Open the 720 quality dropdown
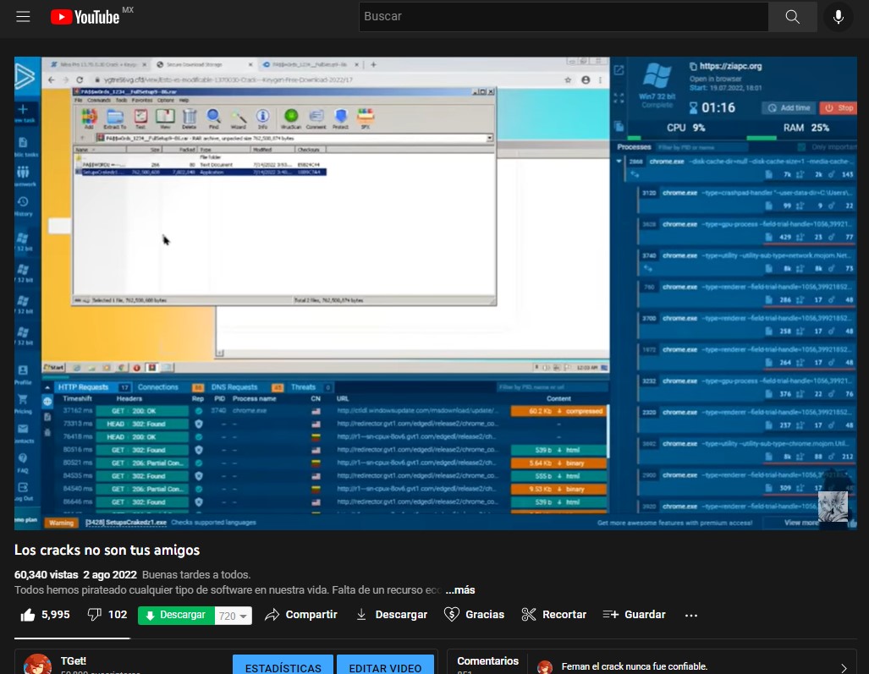Screen dimensions: 869x674 234,616
